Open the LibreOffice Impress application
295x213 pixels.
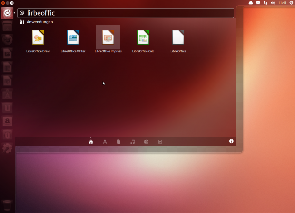[x=108, y=37]
